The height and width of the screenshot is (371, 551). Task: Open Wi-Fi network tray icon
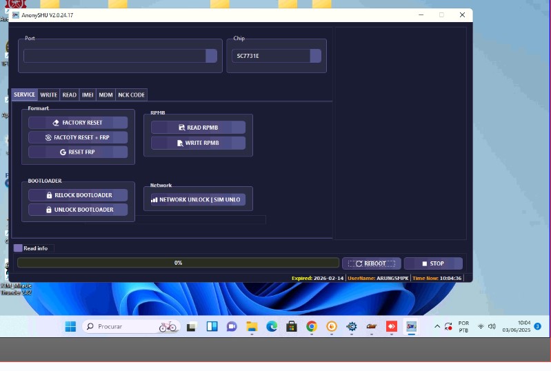click(x=481, y=326)
